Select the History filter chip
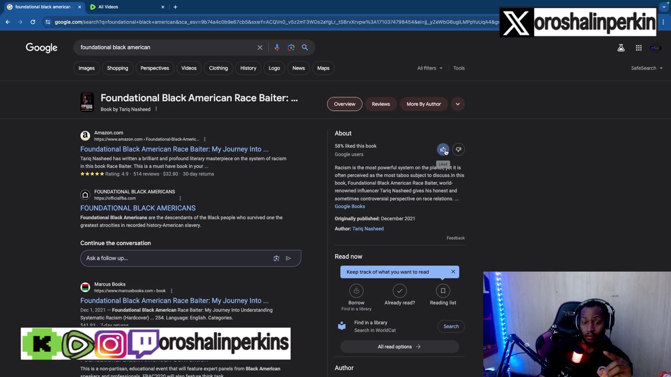 [248, 68]
